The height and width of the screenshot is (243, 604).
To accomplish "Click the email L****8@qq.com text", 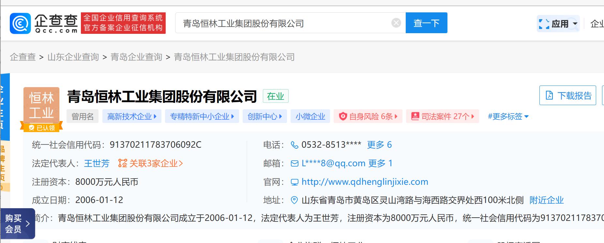I will coord(333,163).
